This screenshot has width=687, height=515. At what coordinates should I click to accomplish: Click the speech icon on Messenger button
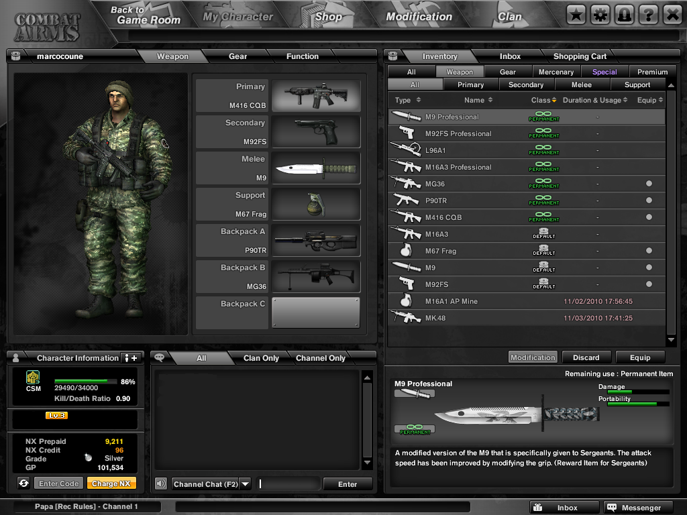click(612, 507)
